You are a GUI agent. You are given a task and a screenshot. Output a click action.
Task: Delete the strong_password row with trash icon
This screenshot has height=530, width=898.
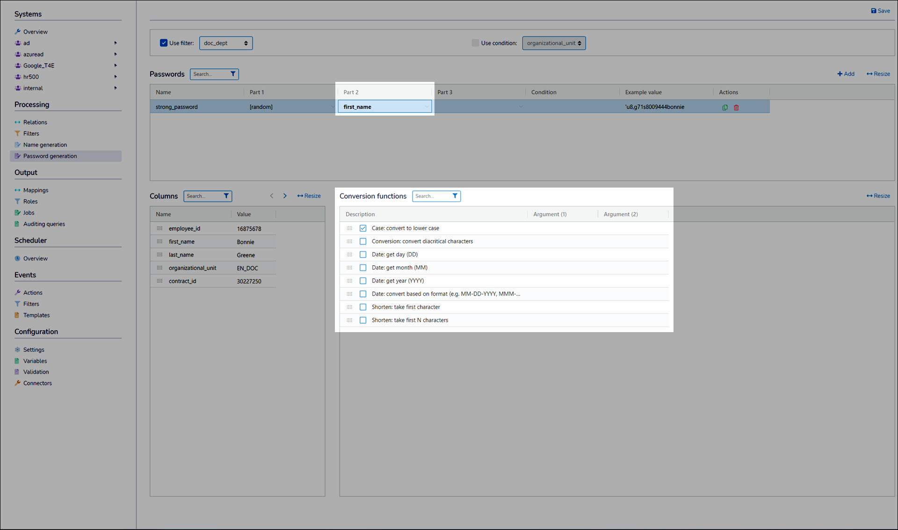pos(736,108)
